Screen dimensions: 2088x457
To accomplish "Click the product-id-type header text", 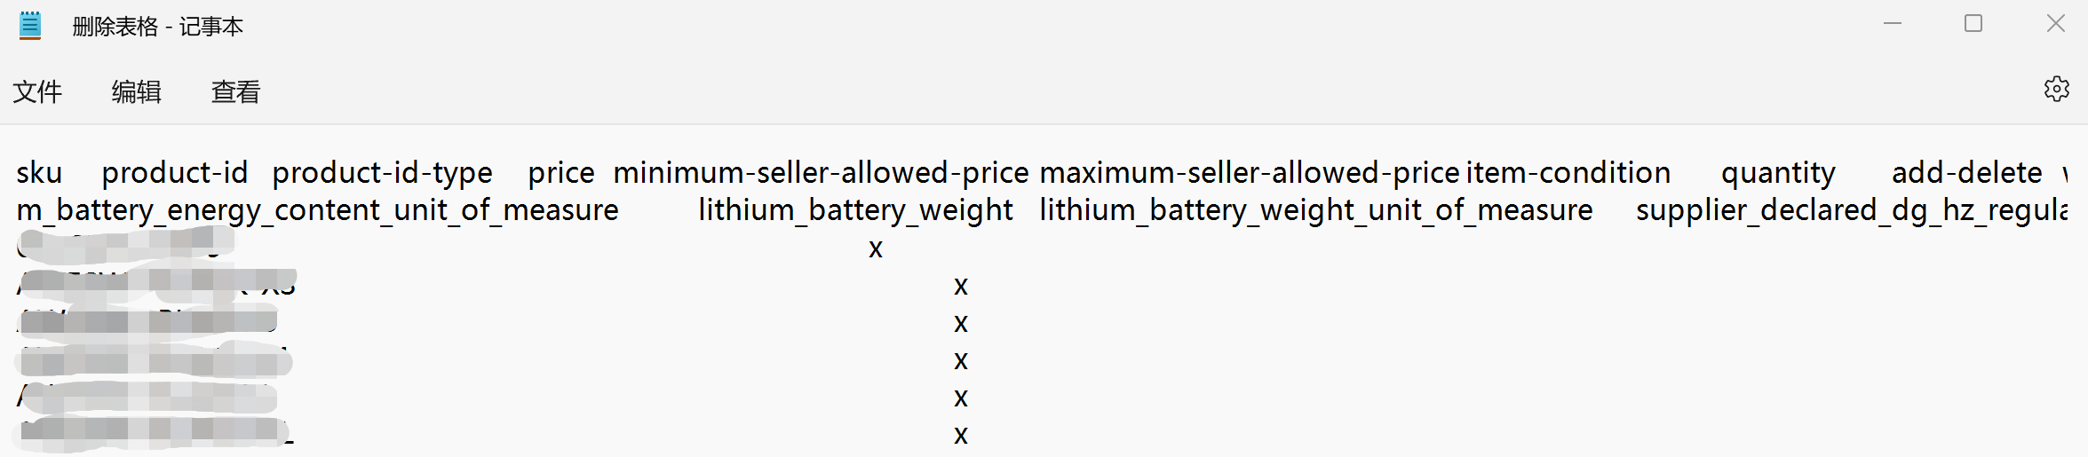I will pyautogui.click(x=382, y=172).
